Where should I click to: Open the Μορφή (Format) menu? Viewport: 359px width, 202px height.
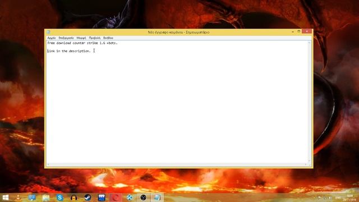(x=81, y=38)
